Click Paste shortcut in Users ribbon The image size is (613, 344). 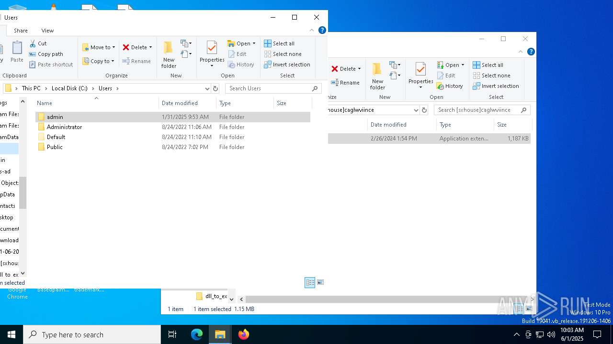coord(51,64)
